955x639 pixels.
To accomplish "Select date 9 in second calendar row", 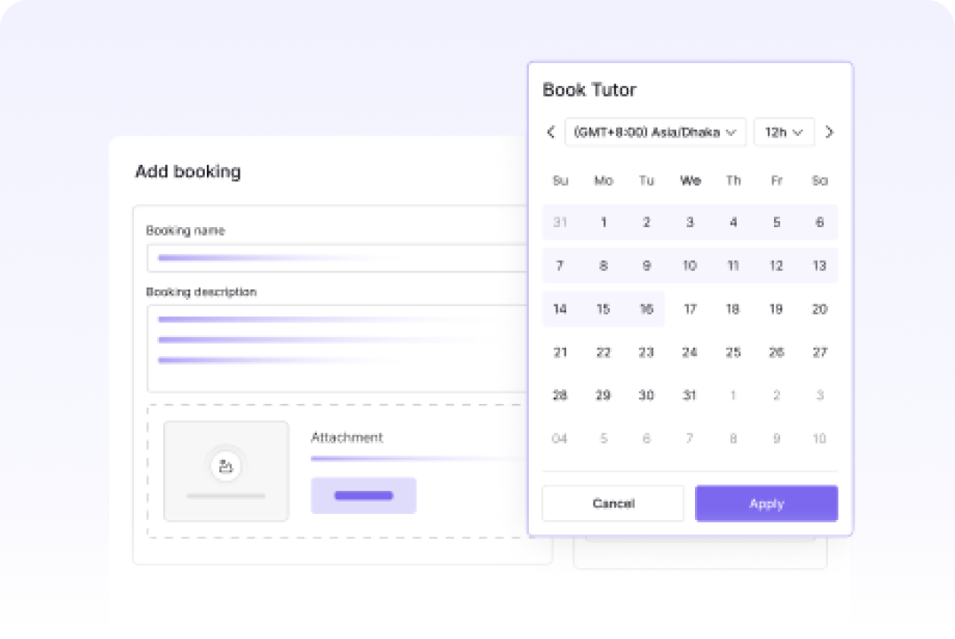I will [x=646, y=265].
